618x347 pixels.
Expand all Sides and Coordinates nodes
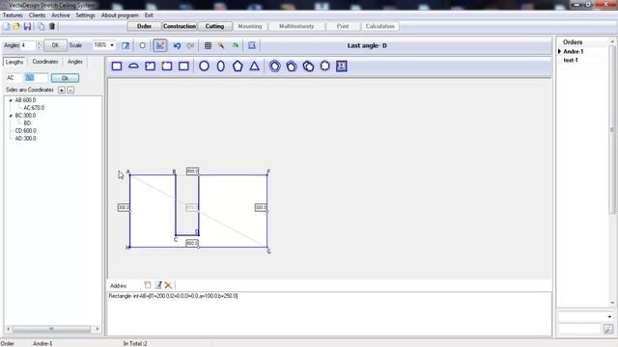[x=62, y=90]
